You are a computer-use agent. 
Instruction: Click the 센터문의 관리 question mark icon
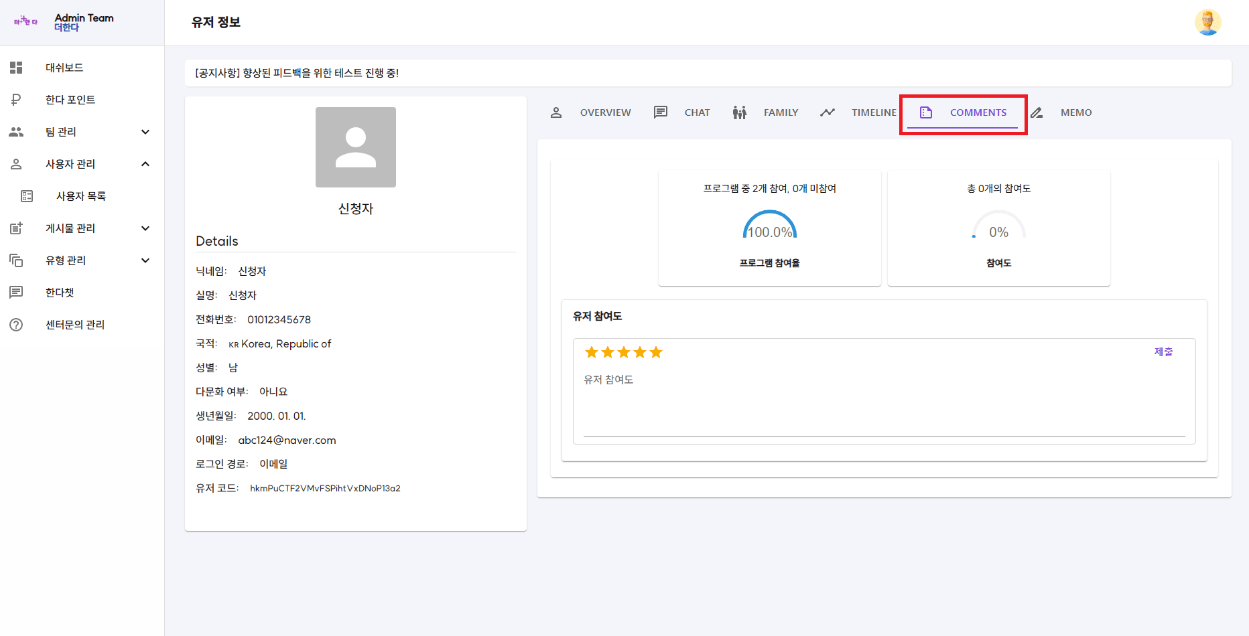(16, 325)
